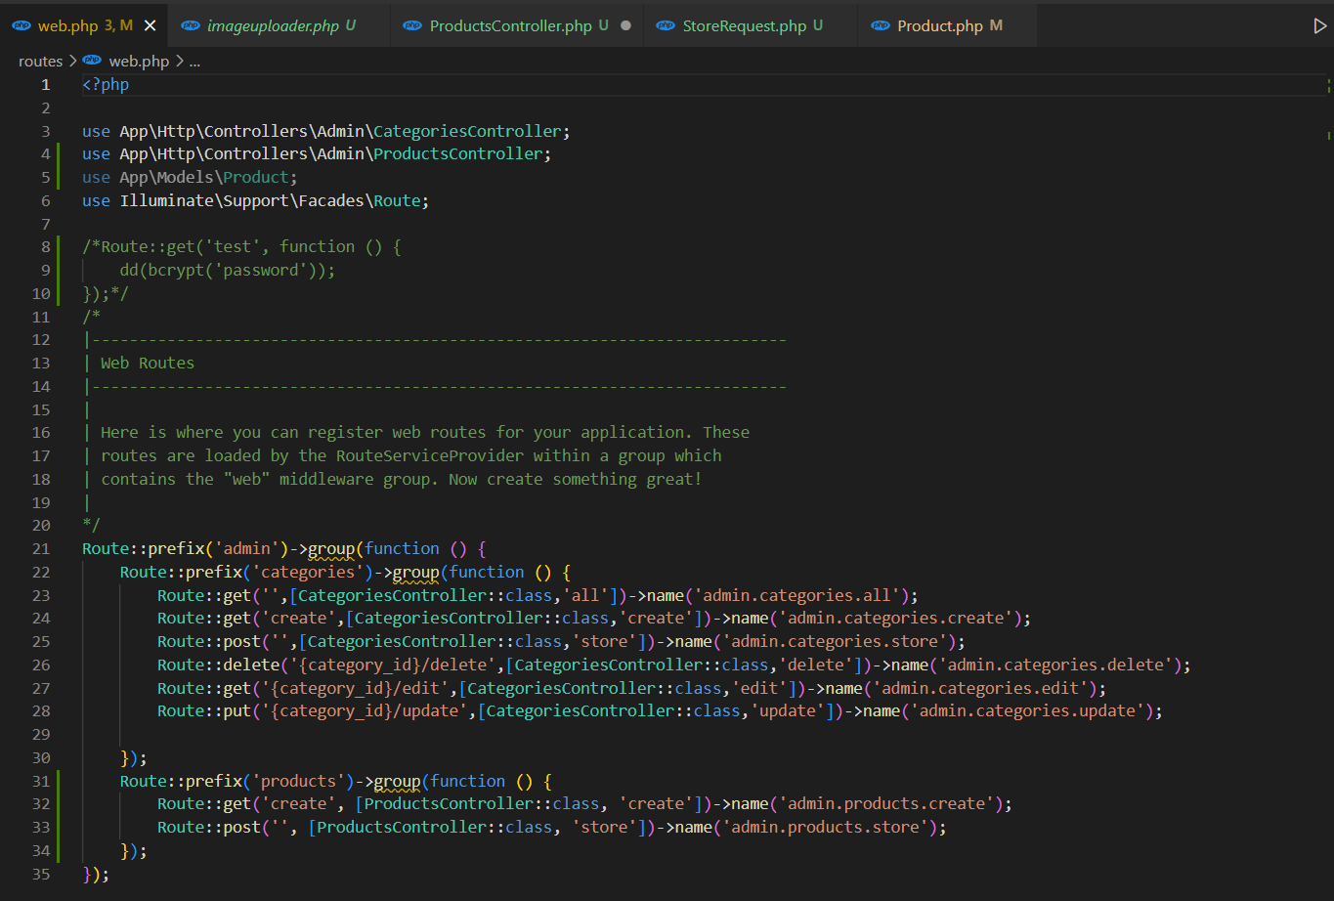Click the Run play icon at top right
This screenshot has height=901, width=1334.
[x=1320, y=26]
